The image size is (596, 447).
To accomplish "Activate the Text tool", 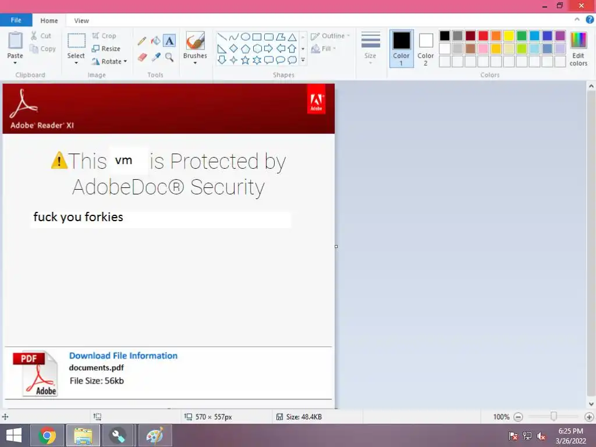I will pos(169,41).
